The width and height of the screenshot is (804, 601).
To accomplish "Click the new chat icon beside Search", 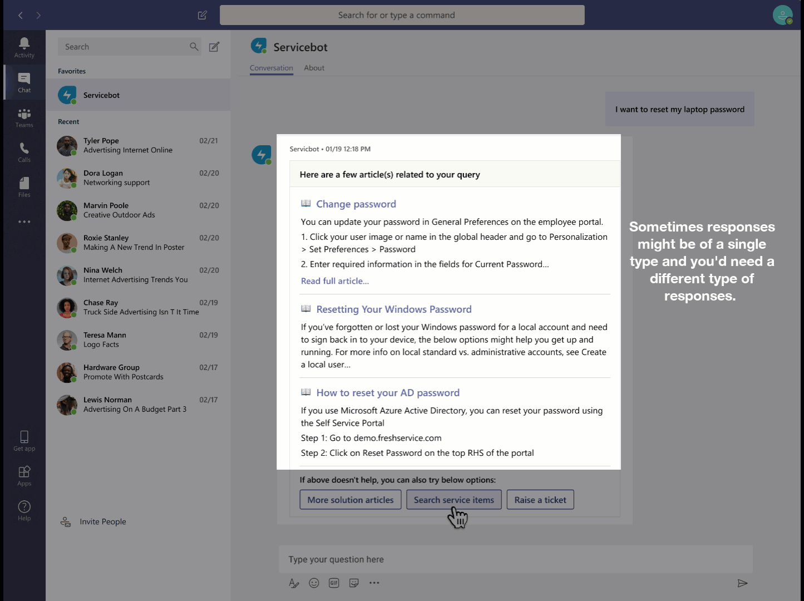I will [214, 47].
